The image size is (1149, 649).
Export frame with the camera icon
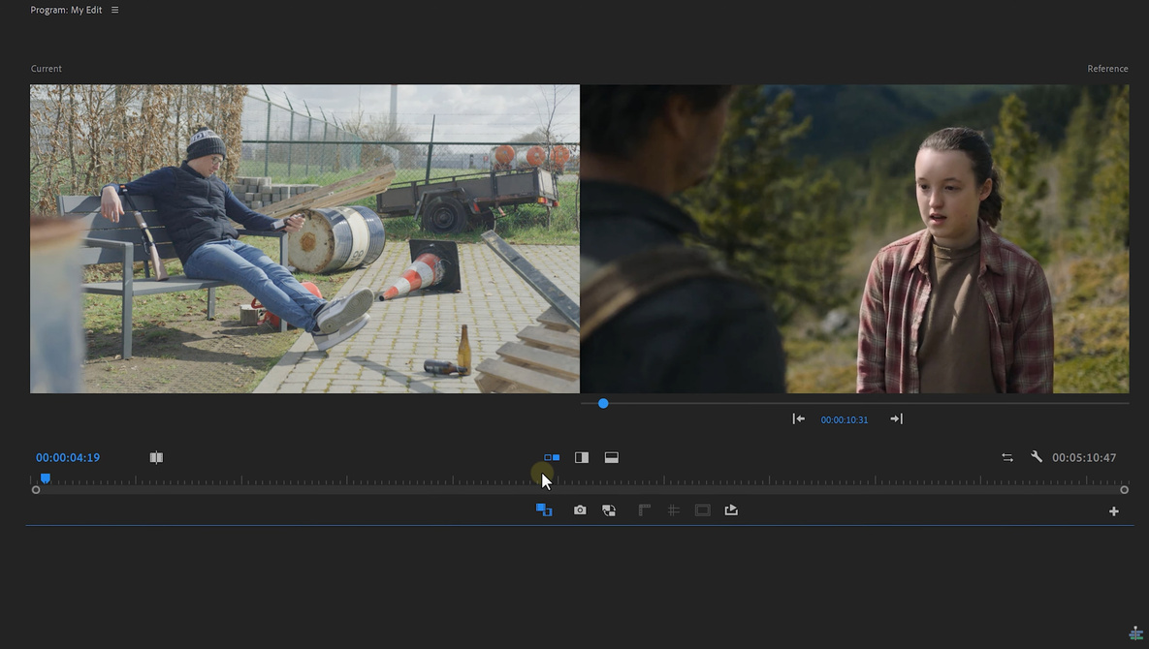click(x=580, y=510)
